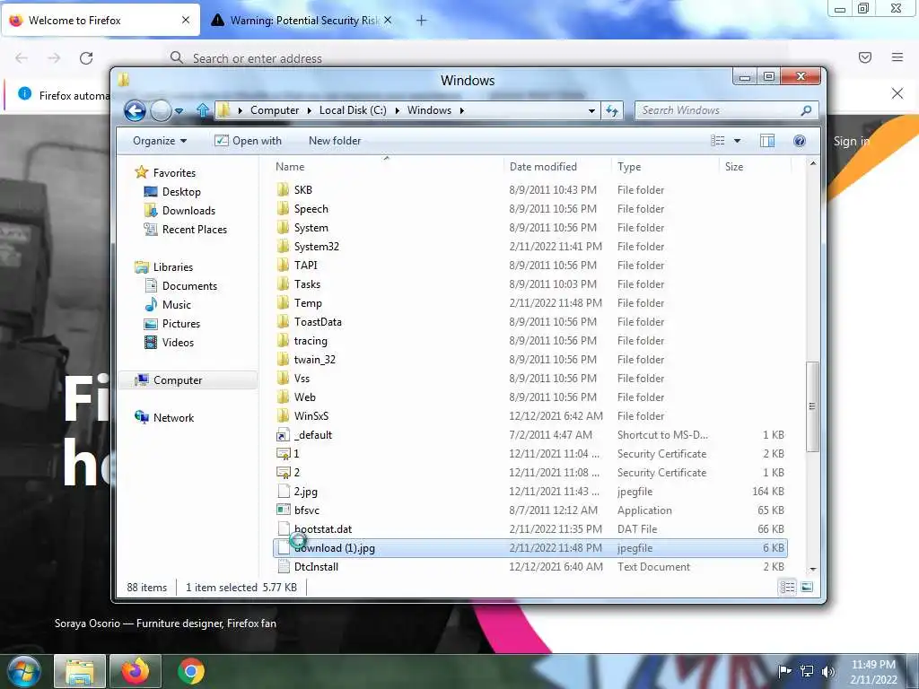The height and width of the screenshot is (689, 919).
Task: Toggle the preview pane icon
Action: (767, 141)
